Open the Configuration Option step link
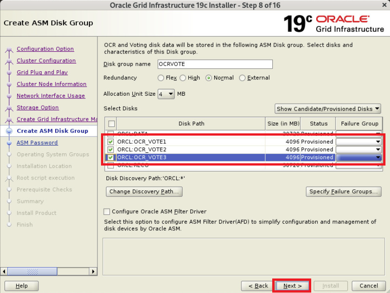Screen dimensions: 390x293 tap(45, 49)
